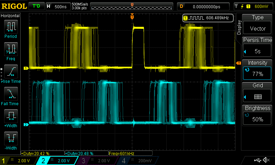Viewport: 275px width, 165px height.
Task: Click the Display menu side tab
Action: pyautogui.click(x=239, y=27)
